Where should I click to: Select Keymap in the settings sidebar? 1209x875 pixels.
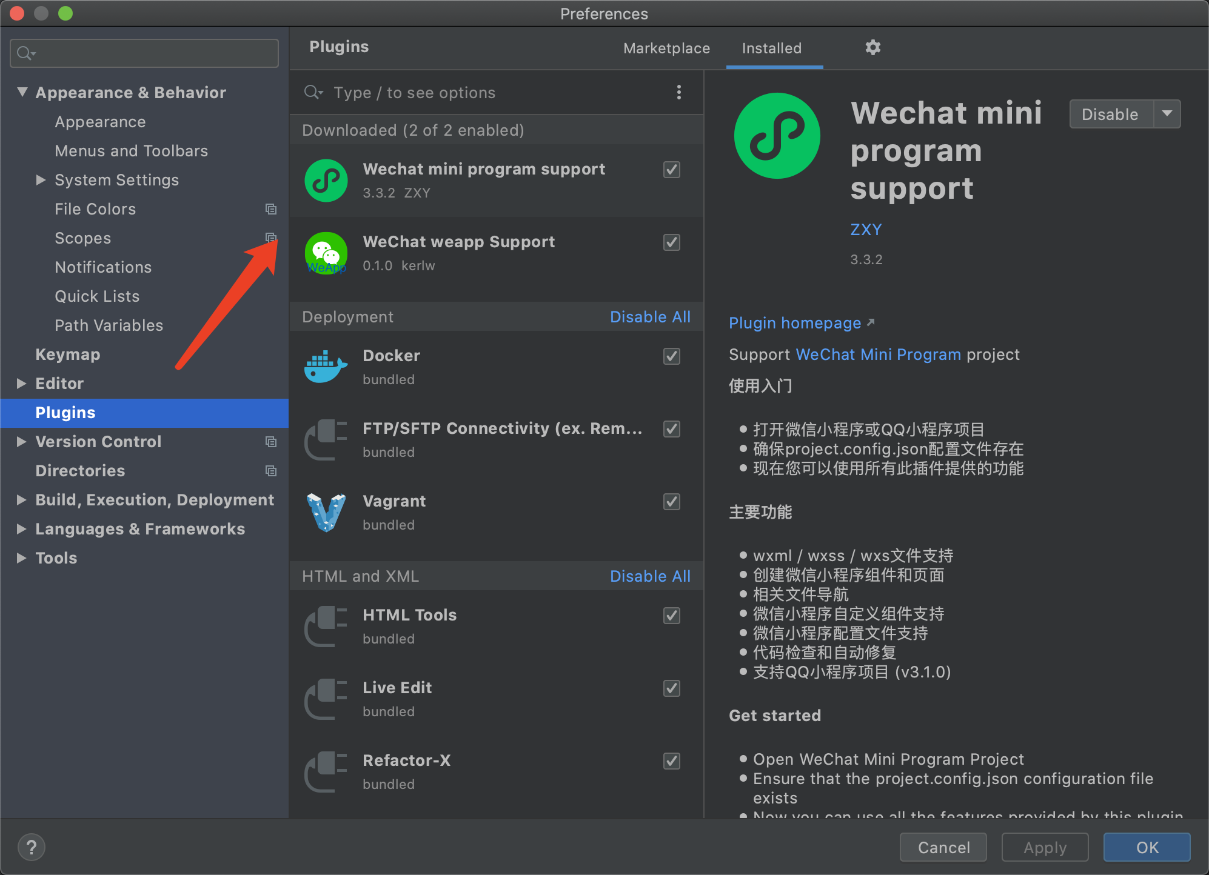click(x=68, y=354)
